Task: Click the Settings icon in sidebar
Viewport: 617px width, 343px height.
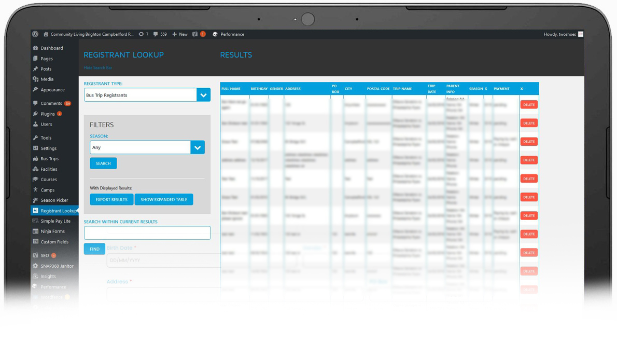Action: tap(35, 148)
